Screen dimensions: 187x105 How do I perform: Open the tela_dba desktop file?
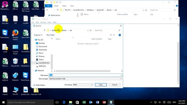5,20
